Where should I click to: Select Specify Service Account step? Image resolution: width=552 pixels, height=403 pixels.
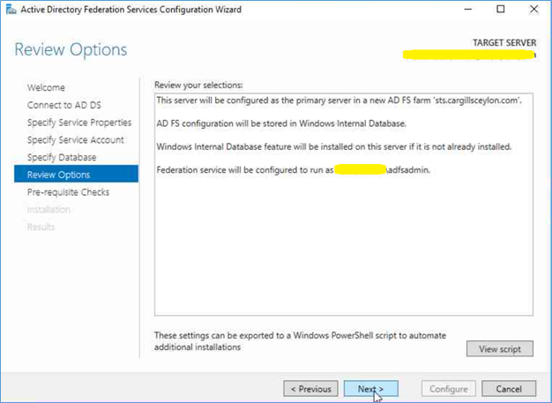[x=75, y=139]
